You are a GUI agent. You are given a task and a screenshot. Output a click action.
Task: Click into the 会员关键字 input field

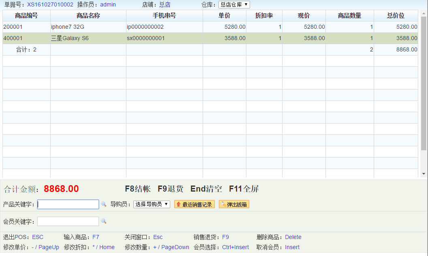click(68, 221)
